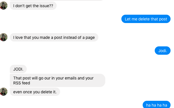This screenshot has height=108, width=174.
Task: Select the blue "ha ha ha ha" bubble
Action: [156, 105]
